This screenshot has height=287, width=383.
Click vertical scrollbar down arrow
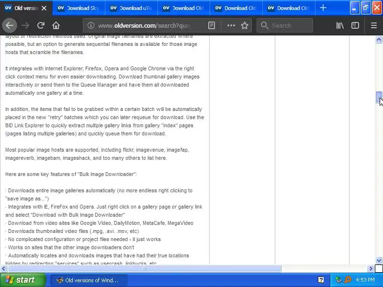[379, 260]
